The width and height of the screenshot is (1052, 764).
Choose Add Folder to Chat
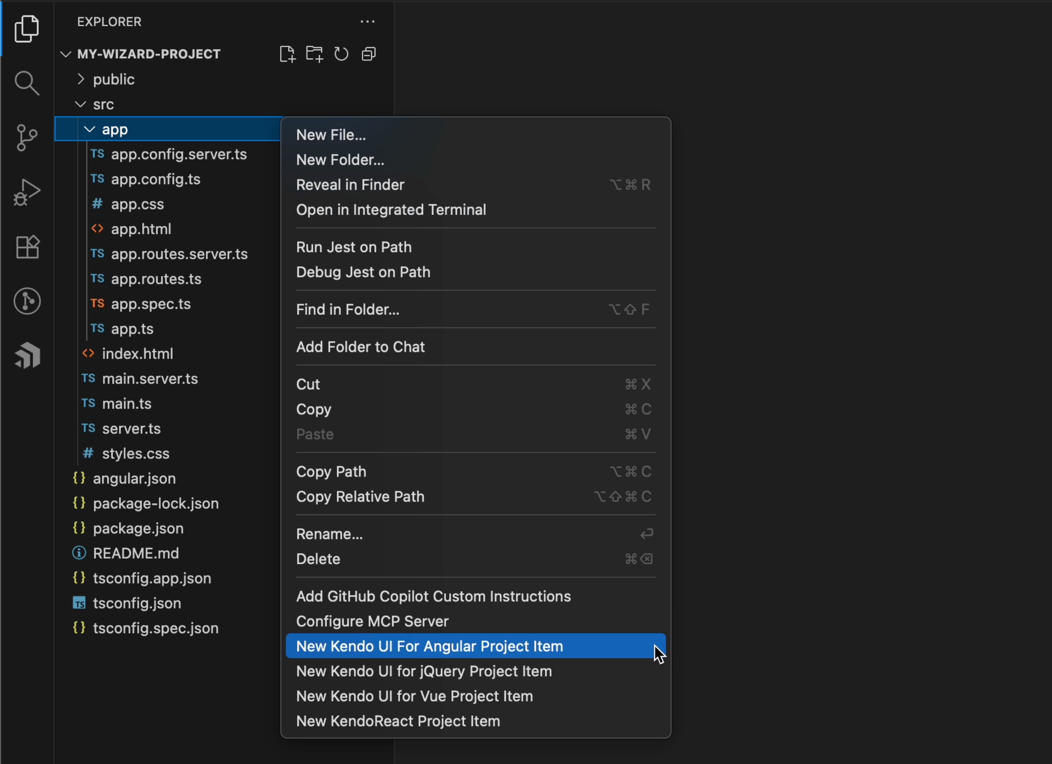tap(360, 347)
